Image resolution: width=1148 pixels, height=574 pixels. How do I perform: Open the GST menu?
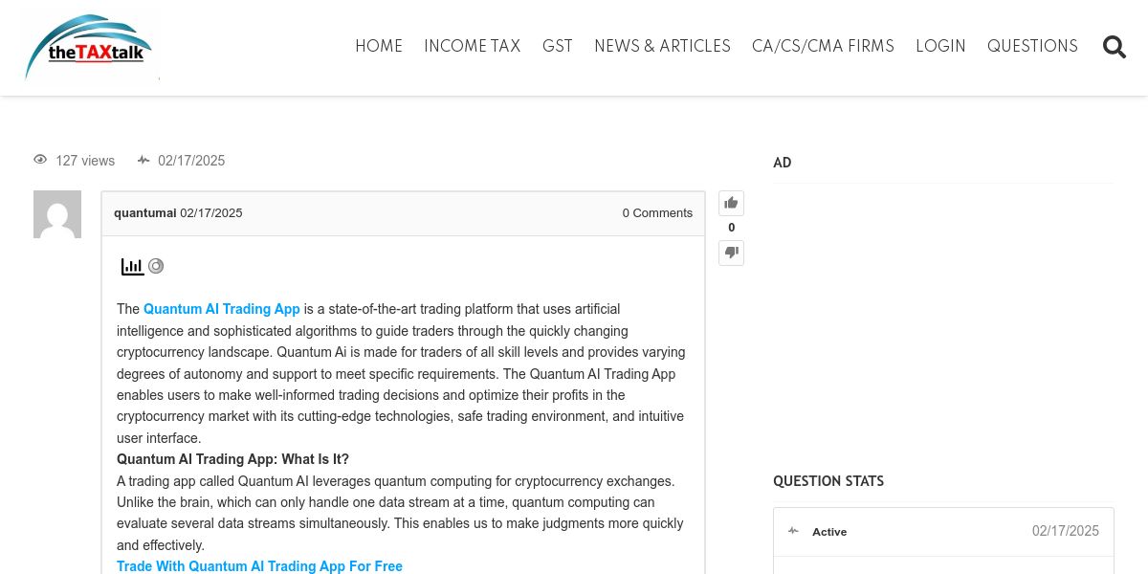[x=558, y=47]
